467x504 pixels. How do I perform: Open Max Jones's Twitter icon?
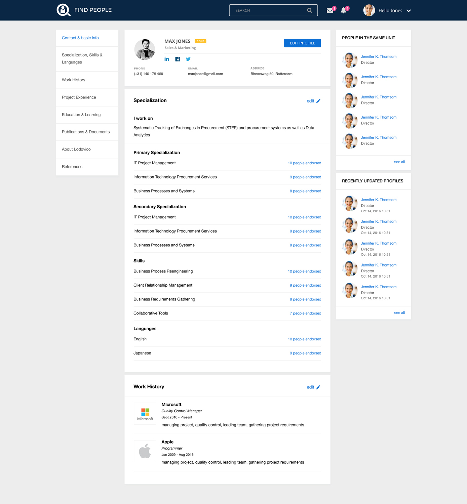pyautogui.click(x=188, y=59)
